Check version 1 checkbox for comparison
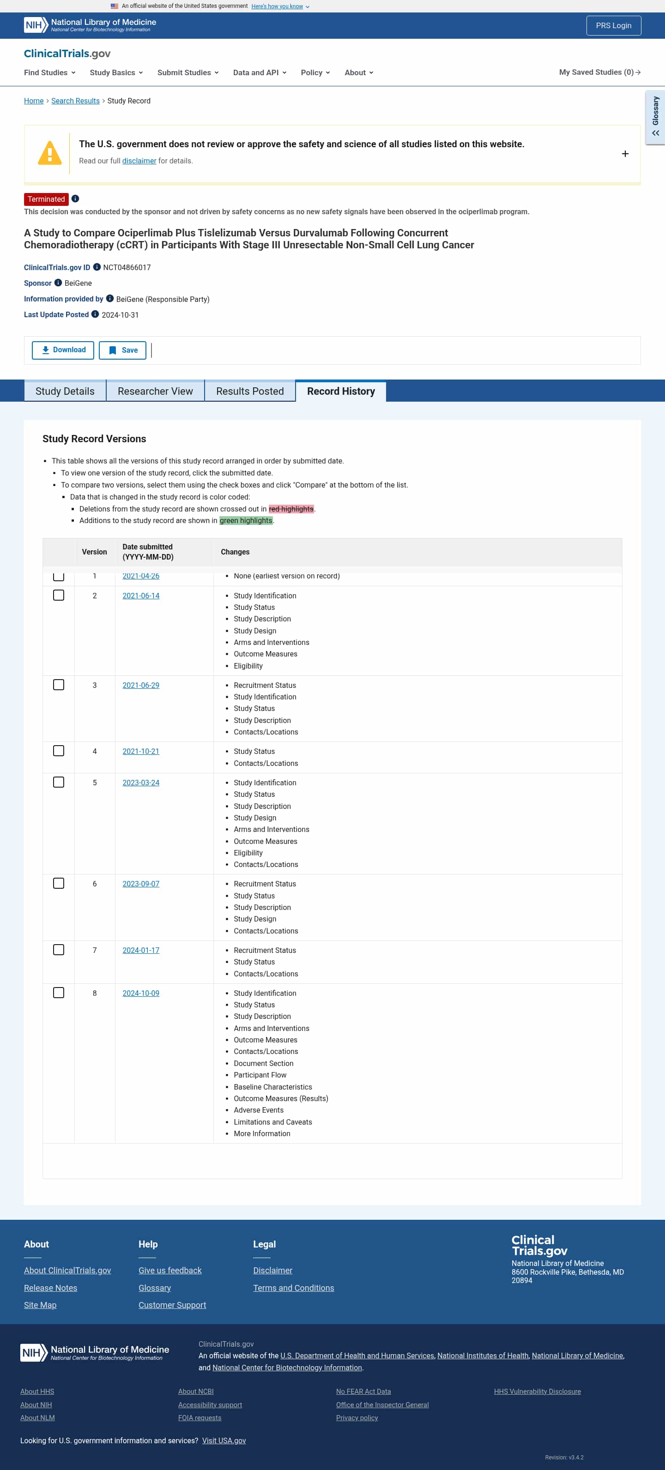Image resolution: width=665 pixels, height=1470 pixels. (x=59, y=577)
